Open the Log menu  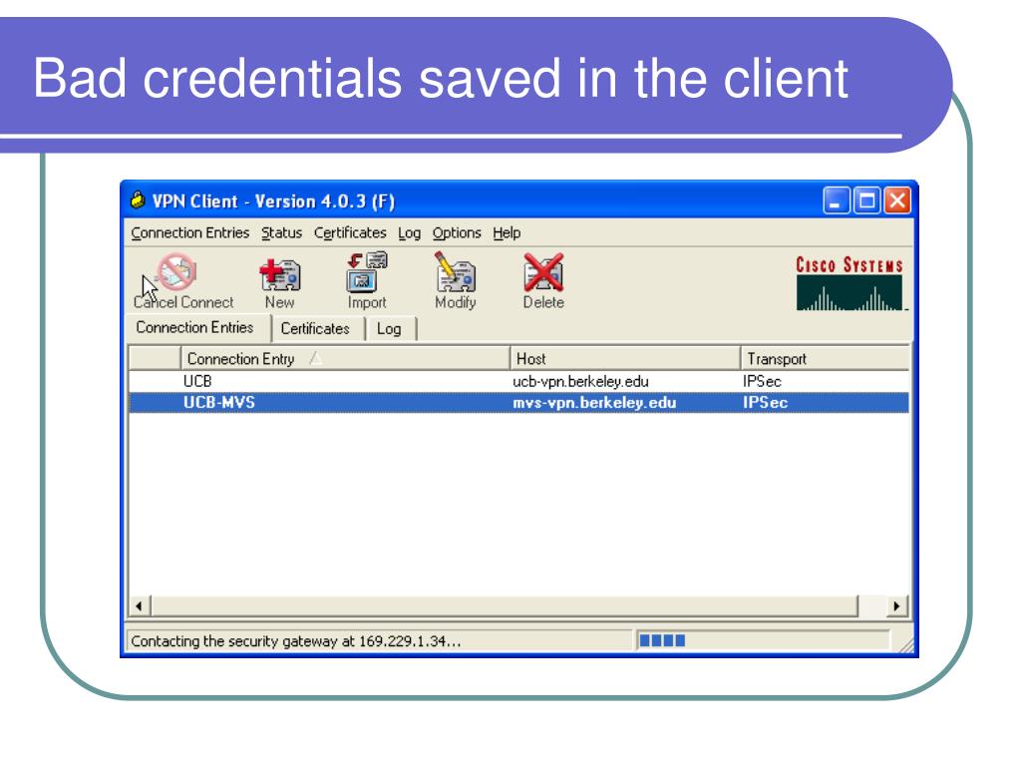409,233
